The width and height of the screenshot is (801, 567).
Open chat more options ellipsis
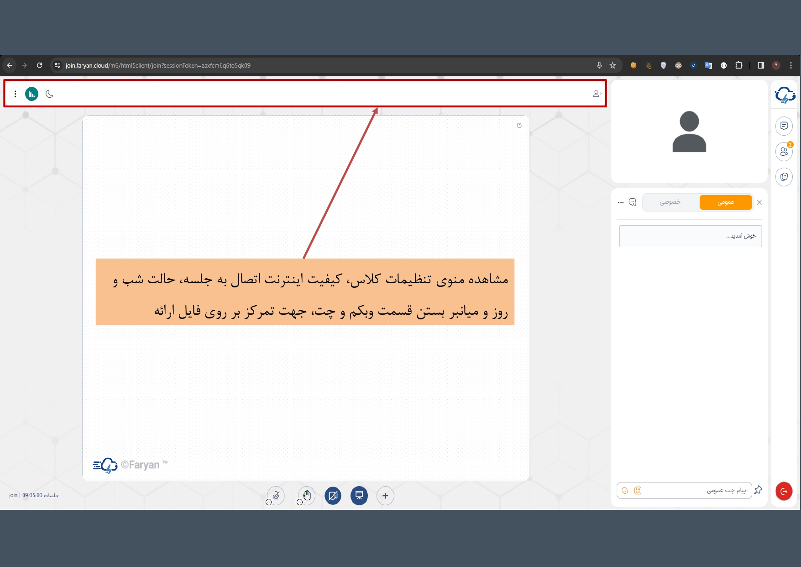[x=620, y=202]
